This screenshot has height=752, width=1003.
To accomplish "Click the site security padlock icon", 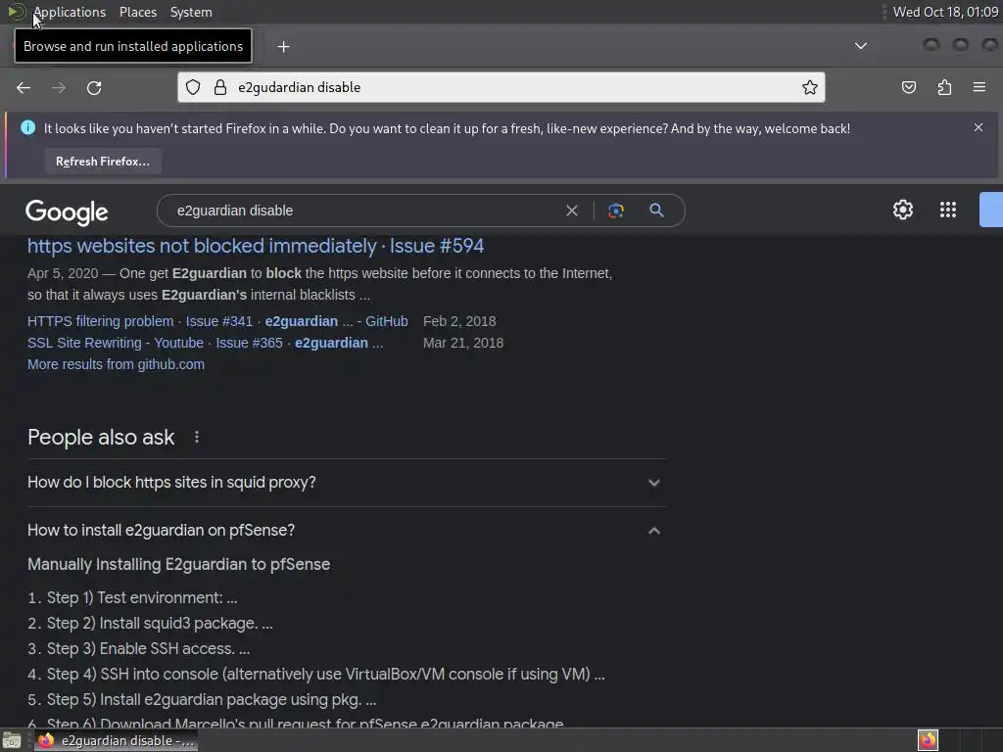I will click(220, 87).
